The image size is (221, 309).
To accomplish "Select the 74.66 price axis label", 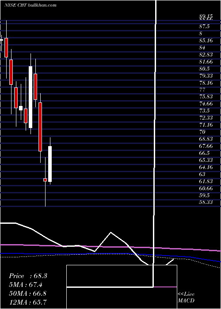I will click(206, 104).
